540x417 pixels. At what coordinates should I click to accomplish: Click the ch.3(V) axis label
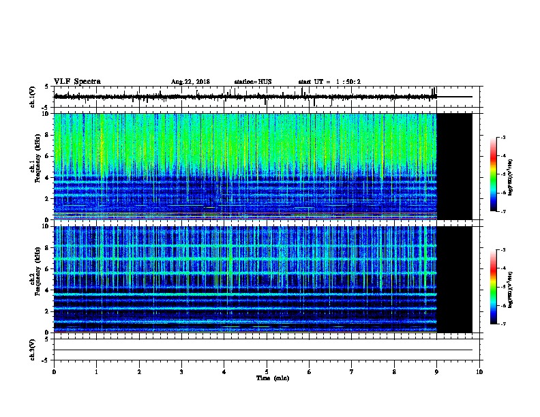33,350
